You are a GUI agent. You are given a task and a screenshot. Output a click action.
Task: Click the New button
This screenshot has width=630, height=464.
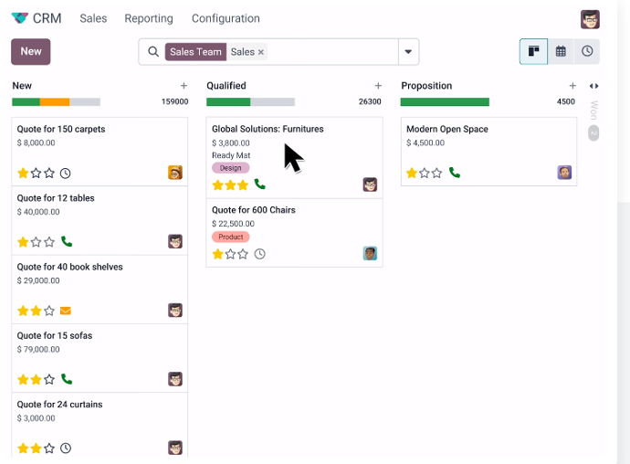(x=31, y=52)
